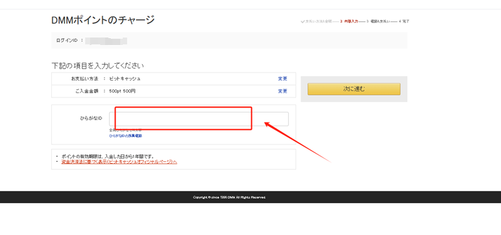Click the 次に進む button
The width and height of the screenshot is (501, 235).
[354, 89]
